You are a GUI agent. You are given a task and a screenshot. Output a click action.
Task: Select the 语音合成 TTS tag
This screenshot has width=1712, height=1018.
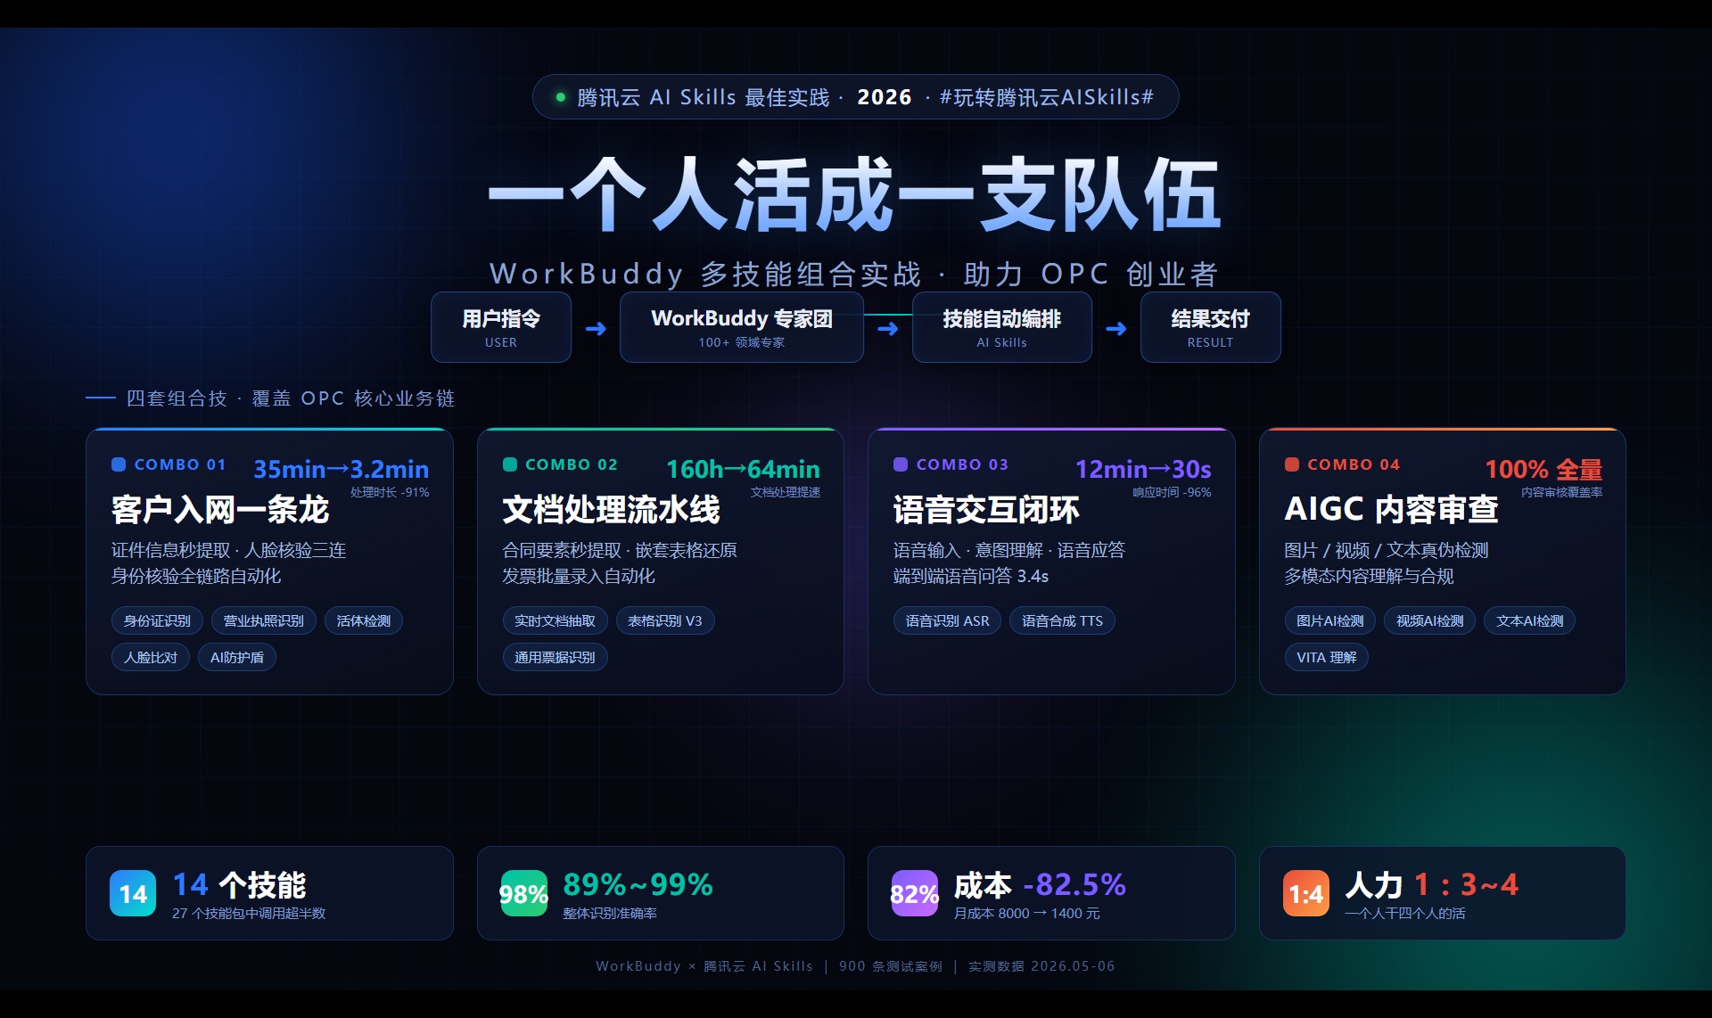click(1063, 620)
